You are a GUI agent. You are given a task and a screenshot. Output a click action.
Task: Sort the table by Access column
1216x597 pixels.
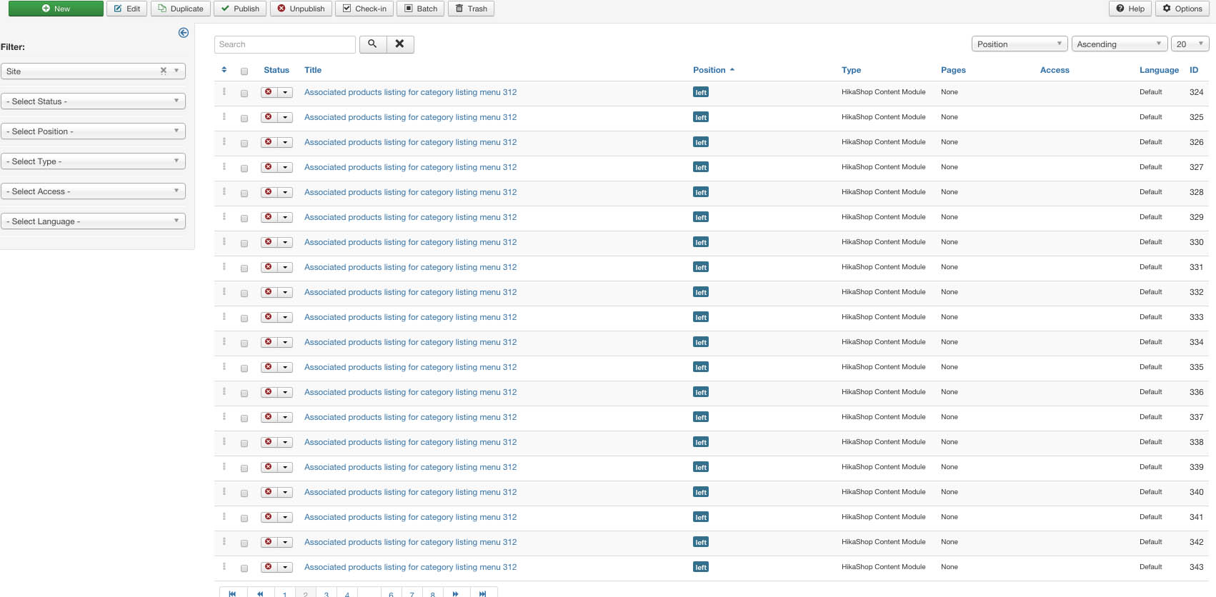[1055, 70]
